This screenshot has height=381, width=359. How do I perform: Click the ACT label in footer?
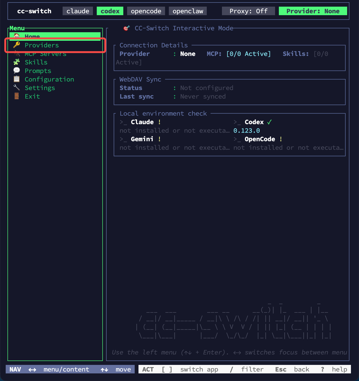click(x=148, y=369)
